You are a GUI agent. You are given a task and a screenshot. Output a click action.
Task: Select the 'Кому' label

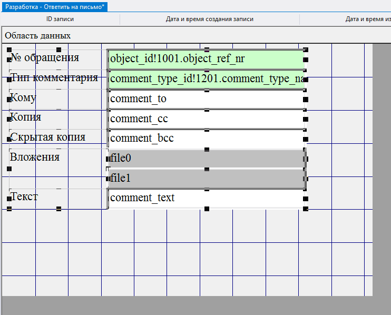pyautogui.click(x=24, y=98)
